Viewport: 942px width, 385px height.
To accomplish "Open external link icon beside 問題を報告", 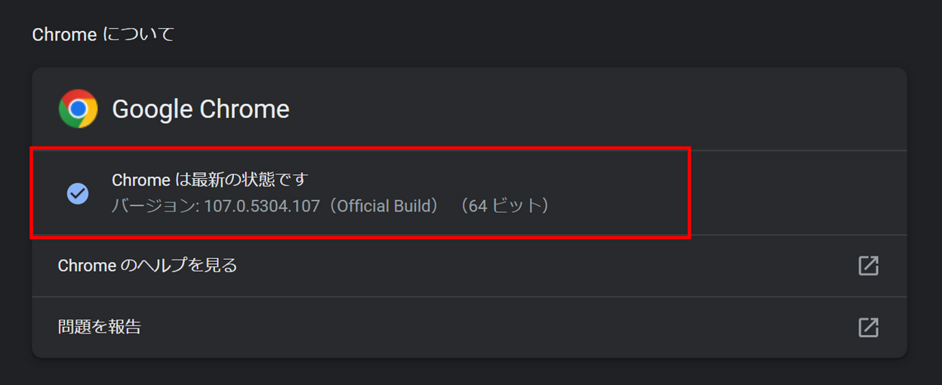I will point(869,327).
